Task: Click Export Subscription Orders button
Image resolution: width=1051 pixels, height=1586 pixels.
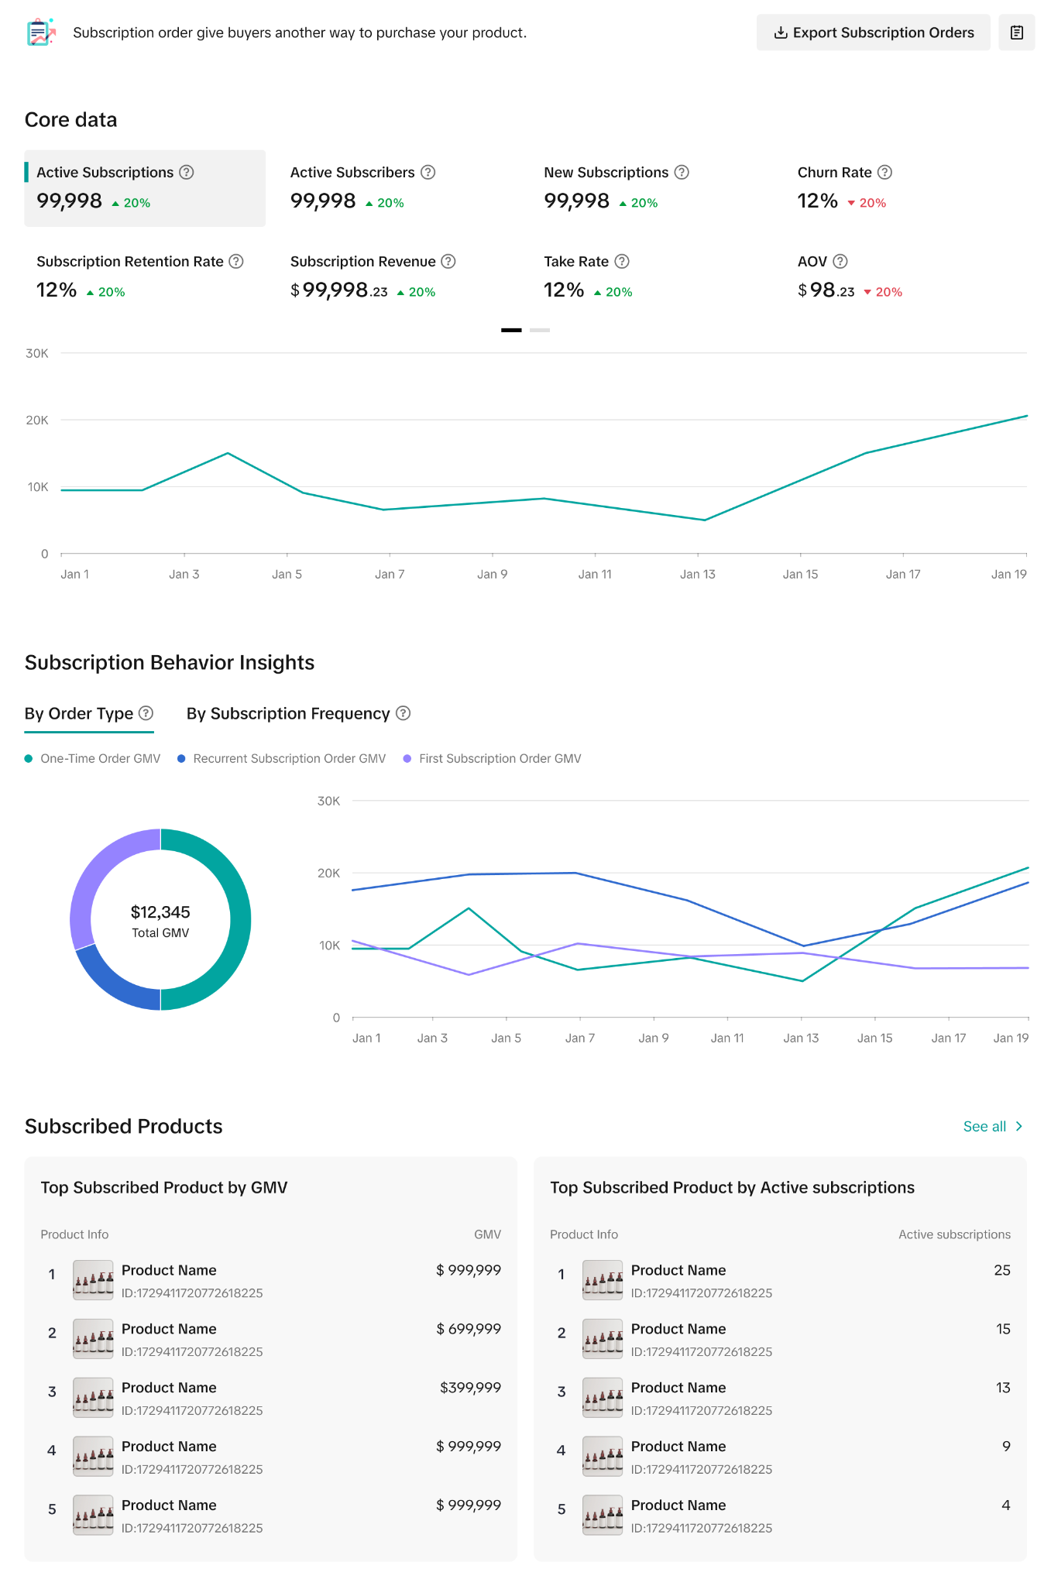Action: pos(873,33)
